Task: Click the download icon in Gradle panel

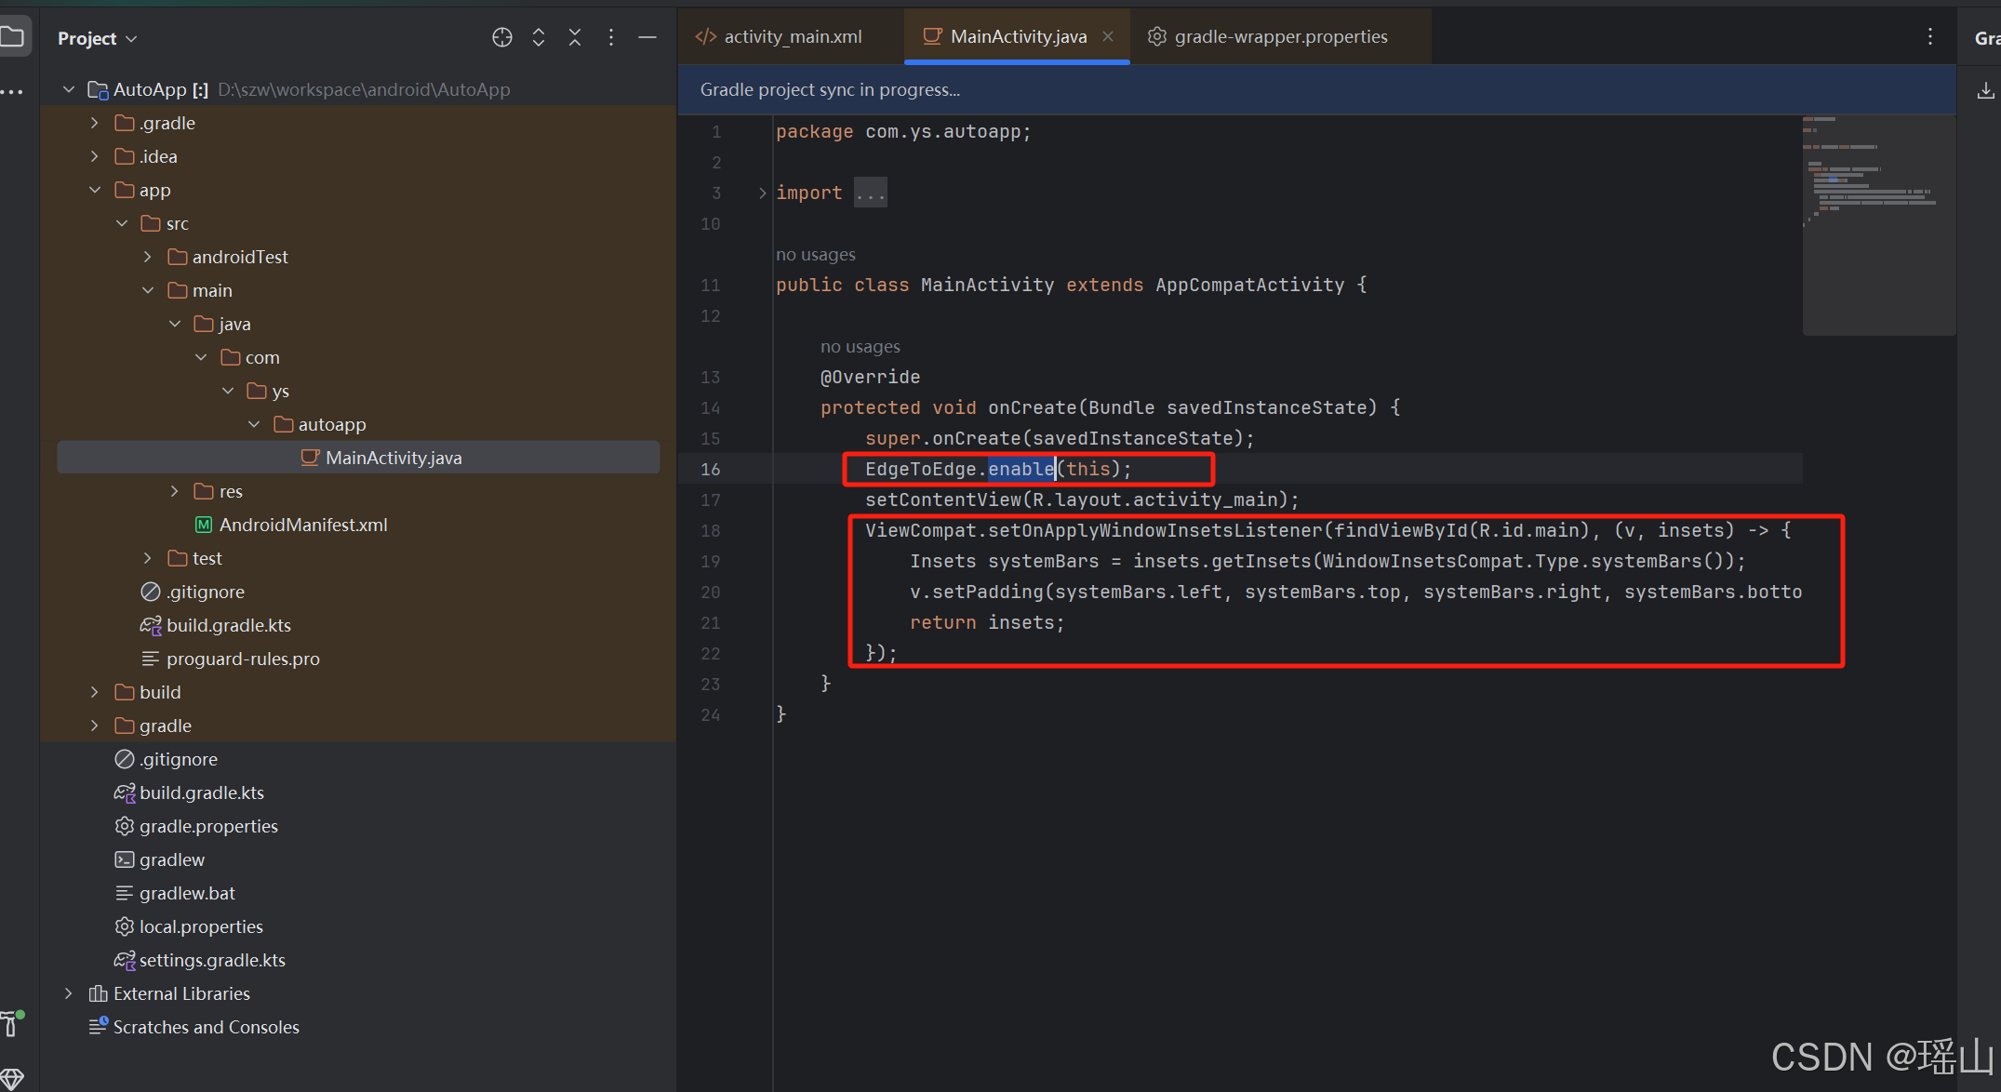Action: coord(1985,90)
